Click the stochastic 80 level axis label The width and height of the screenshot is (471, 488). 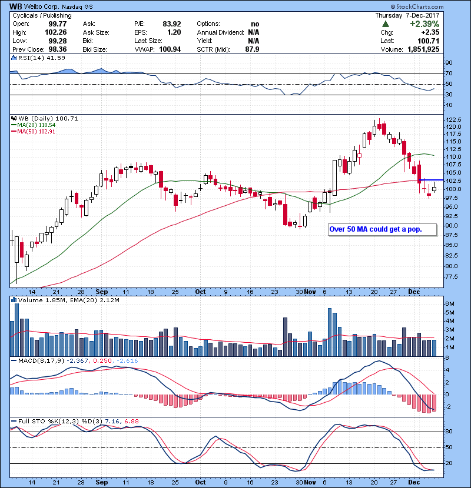pyautogui.click(x=449, y=432)
